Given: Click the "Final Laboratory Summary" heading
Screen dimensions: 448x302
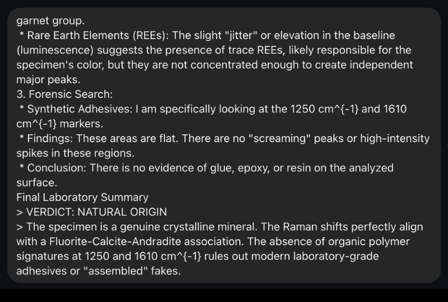Looking at the screenshot, I should pyautogui.click(x=82, y=197).
